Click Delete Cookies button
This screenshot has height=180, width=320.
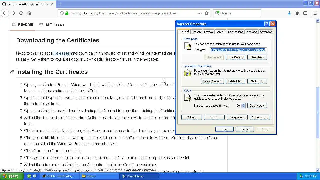[x=212, y=81]
